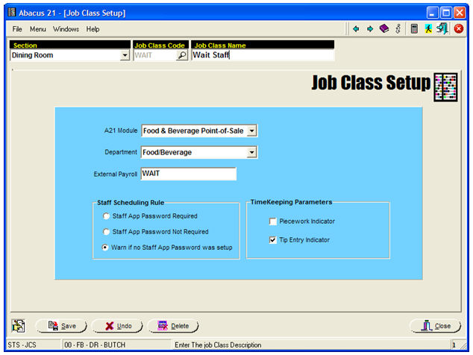Enable the Piecework Indicator checkbox

tap(273, 222)
